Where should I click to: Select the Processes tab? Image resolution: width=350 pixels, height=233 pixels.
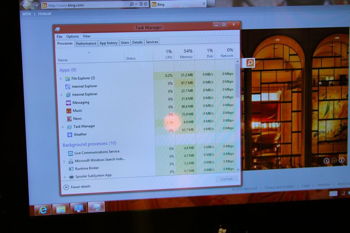[65, 43]
